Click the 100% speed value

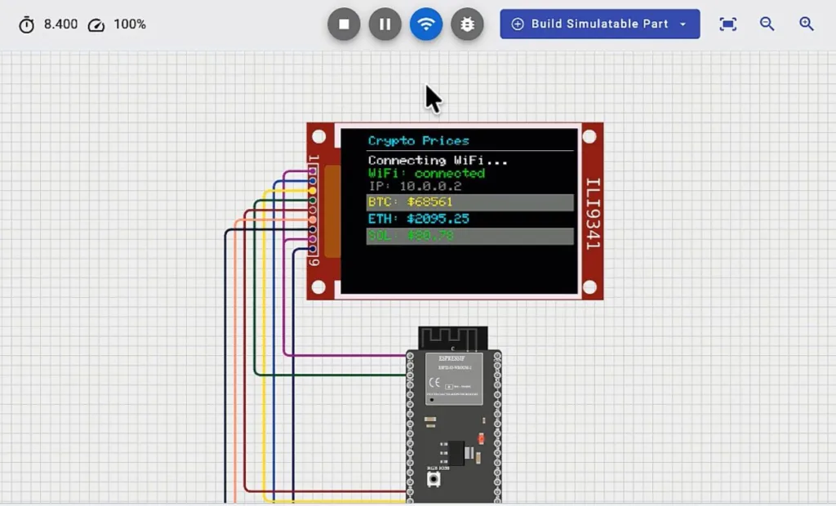130,24
